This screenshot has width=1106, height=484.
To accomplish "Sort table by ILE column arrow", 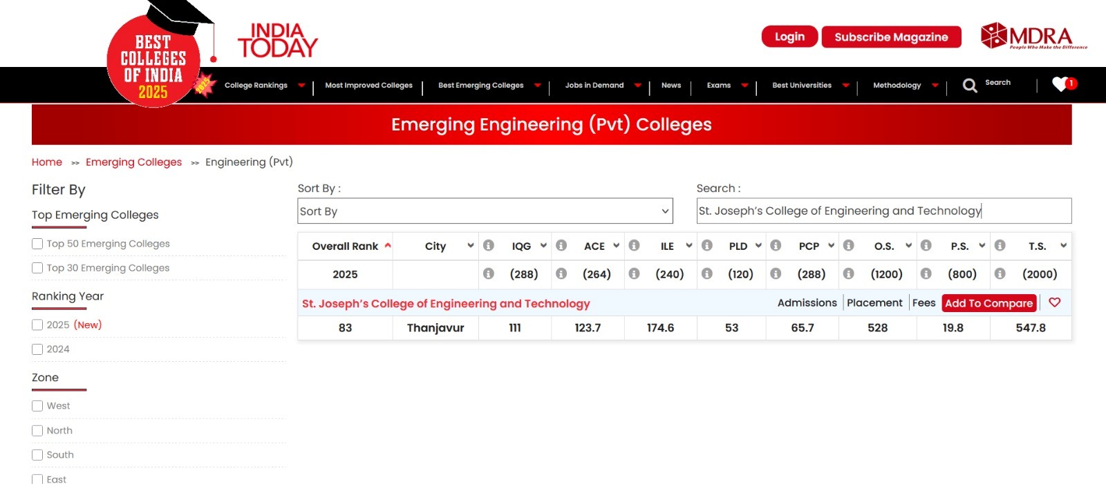I will coord(689,246).
